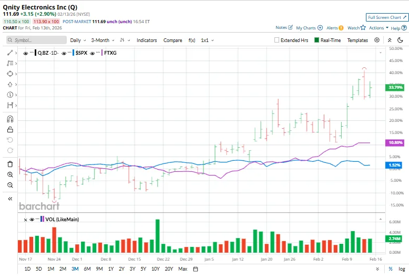Toggle the lock drawings icon
The height and width of the screenshot is (279, 409).
10,130
